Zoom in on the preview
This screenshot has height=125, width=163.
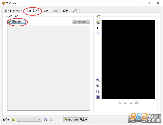(x=98, y=80)
